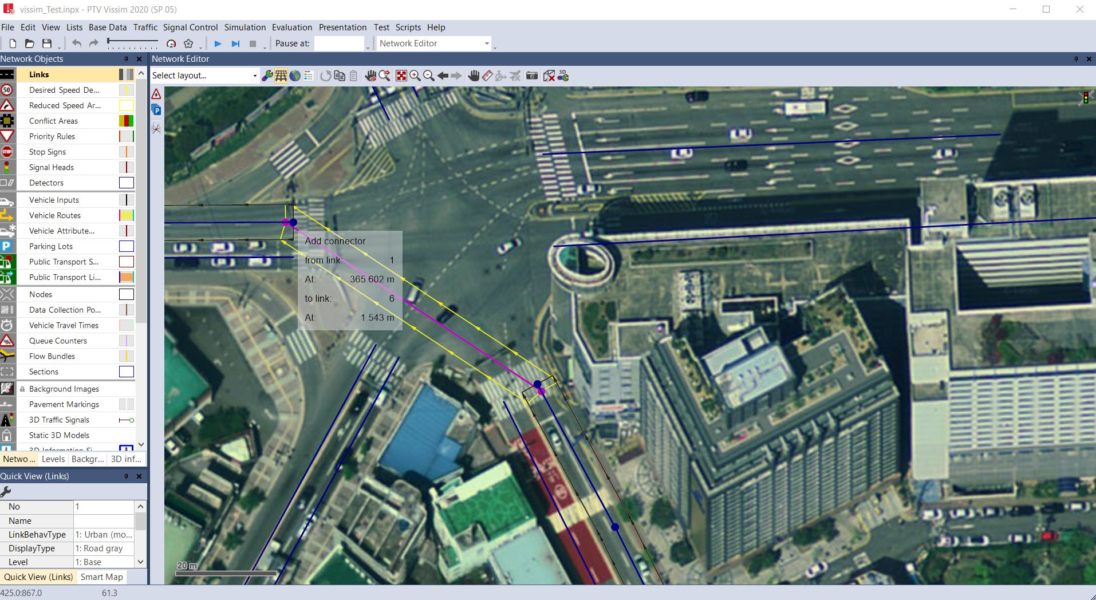
Task: Click the Pause at input field
Action: point(339,44)
